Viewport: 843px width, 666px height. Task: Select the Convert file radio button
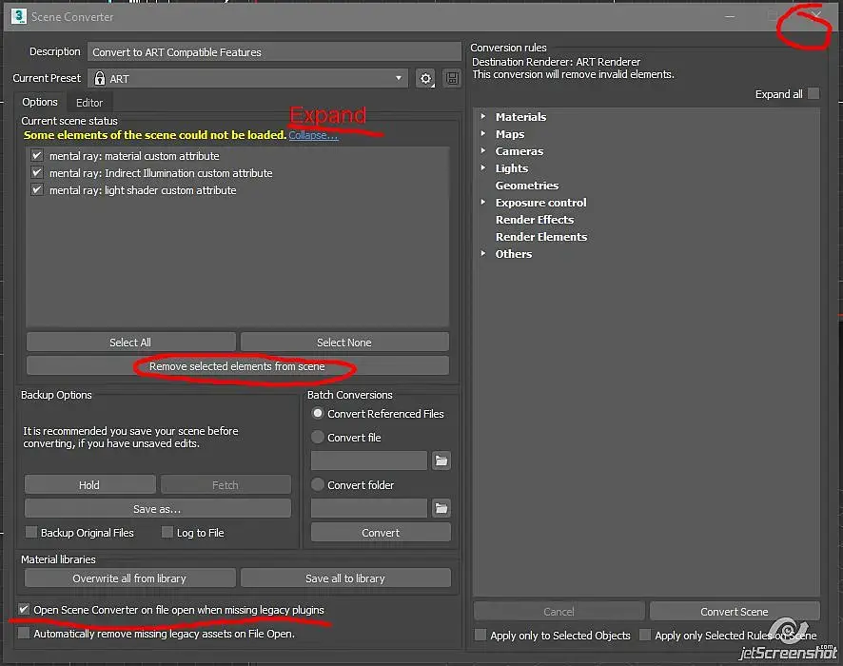[318, 437]
